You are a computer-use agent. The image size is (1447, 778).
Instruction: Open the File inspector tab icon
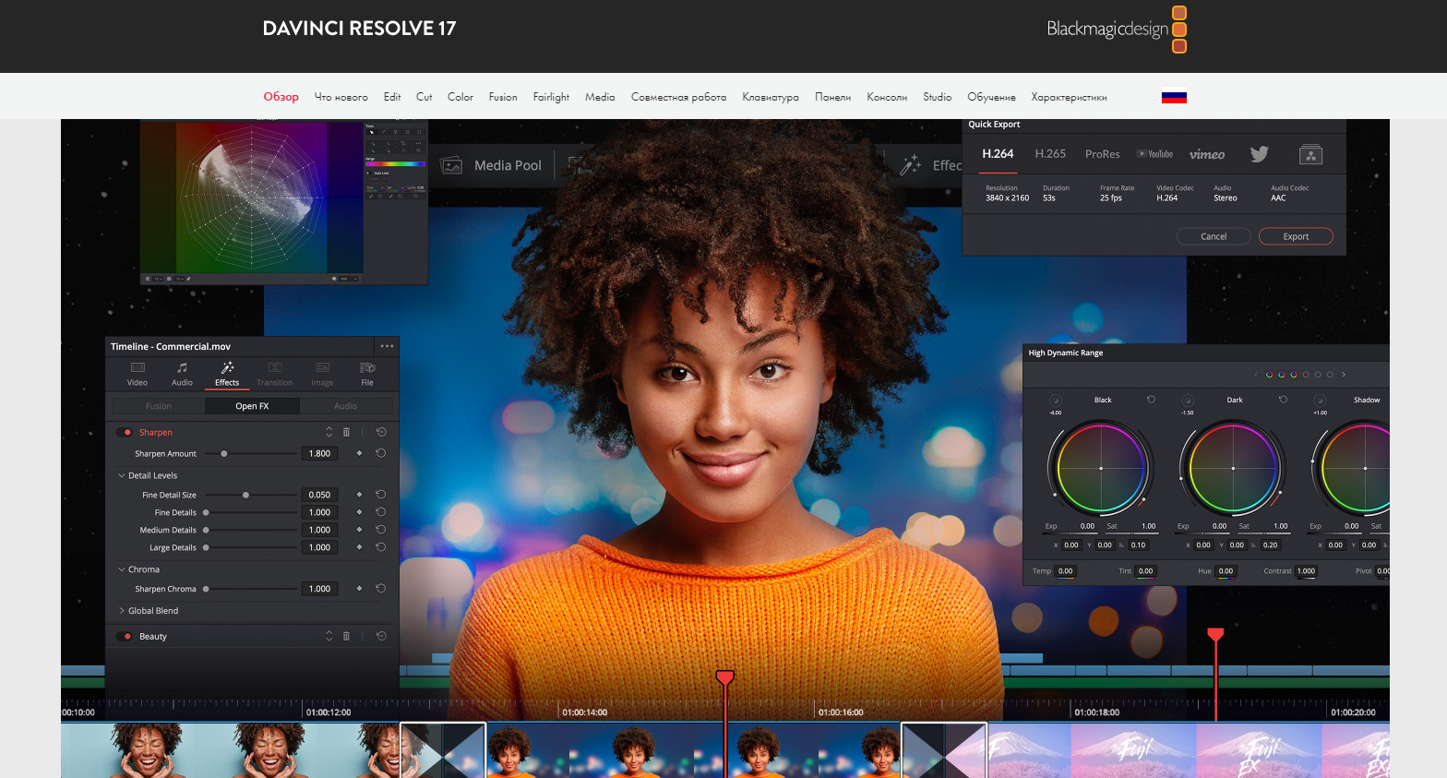367,367
